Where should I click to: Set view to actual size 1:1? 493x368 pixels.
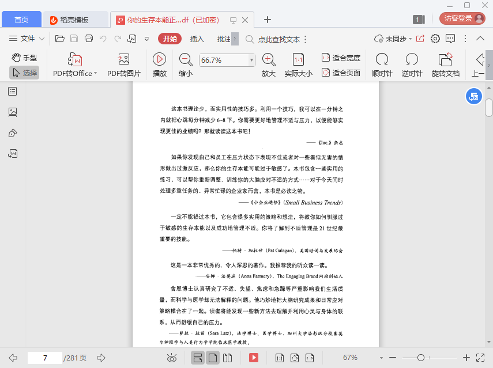click(x=298, y=65)
